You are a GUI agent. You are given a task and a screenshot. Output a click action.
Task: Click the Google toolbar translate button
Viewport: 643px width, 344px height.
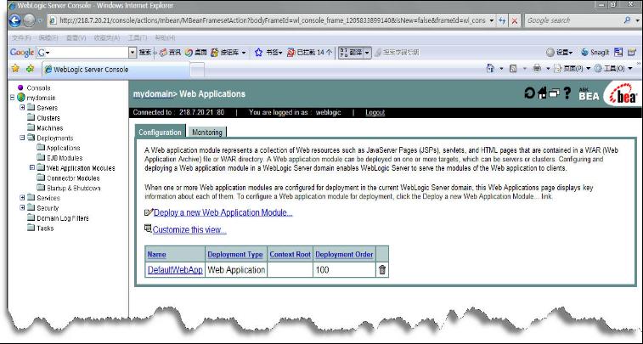click(x=351, y=53)
